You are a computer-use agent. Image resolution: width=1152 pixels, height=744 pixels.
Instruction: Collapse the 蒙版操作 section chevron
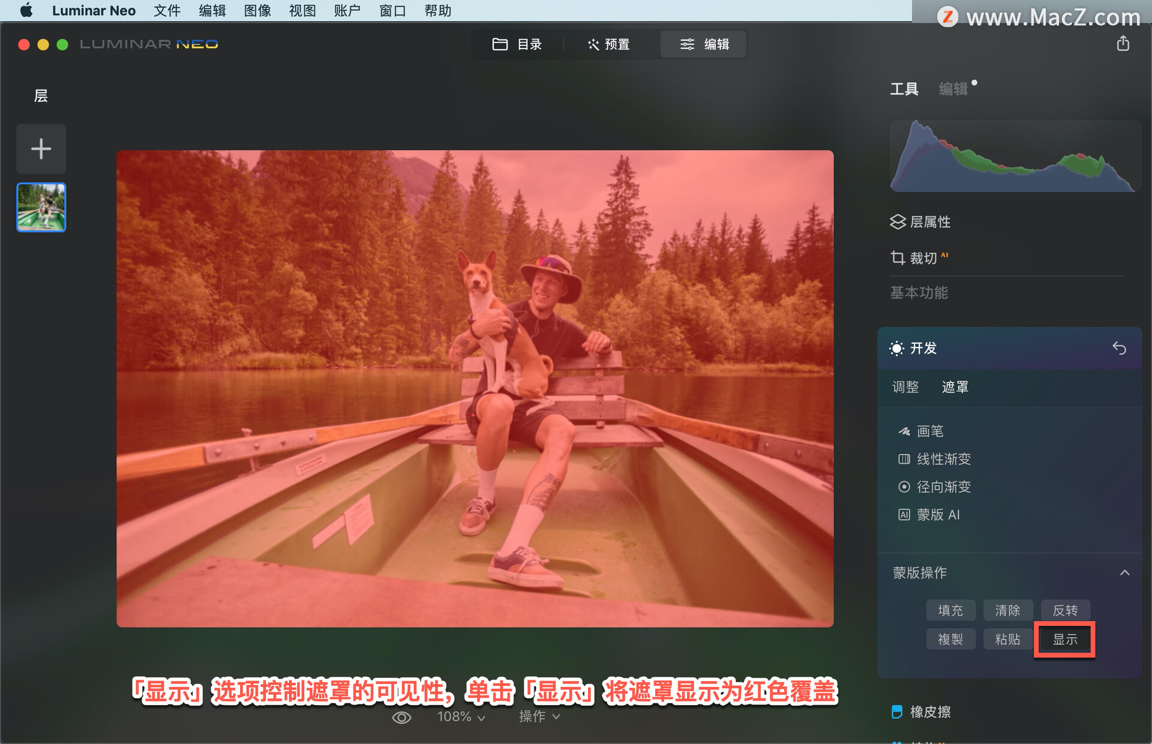click(x=1125, y=573)
